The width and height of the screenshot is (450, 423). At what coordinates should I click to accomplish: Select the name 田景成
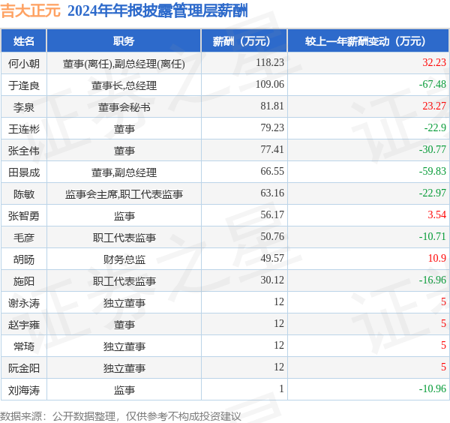24,172
